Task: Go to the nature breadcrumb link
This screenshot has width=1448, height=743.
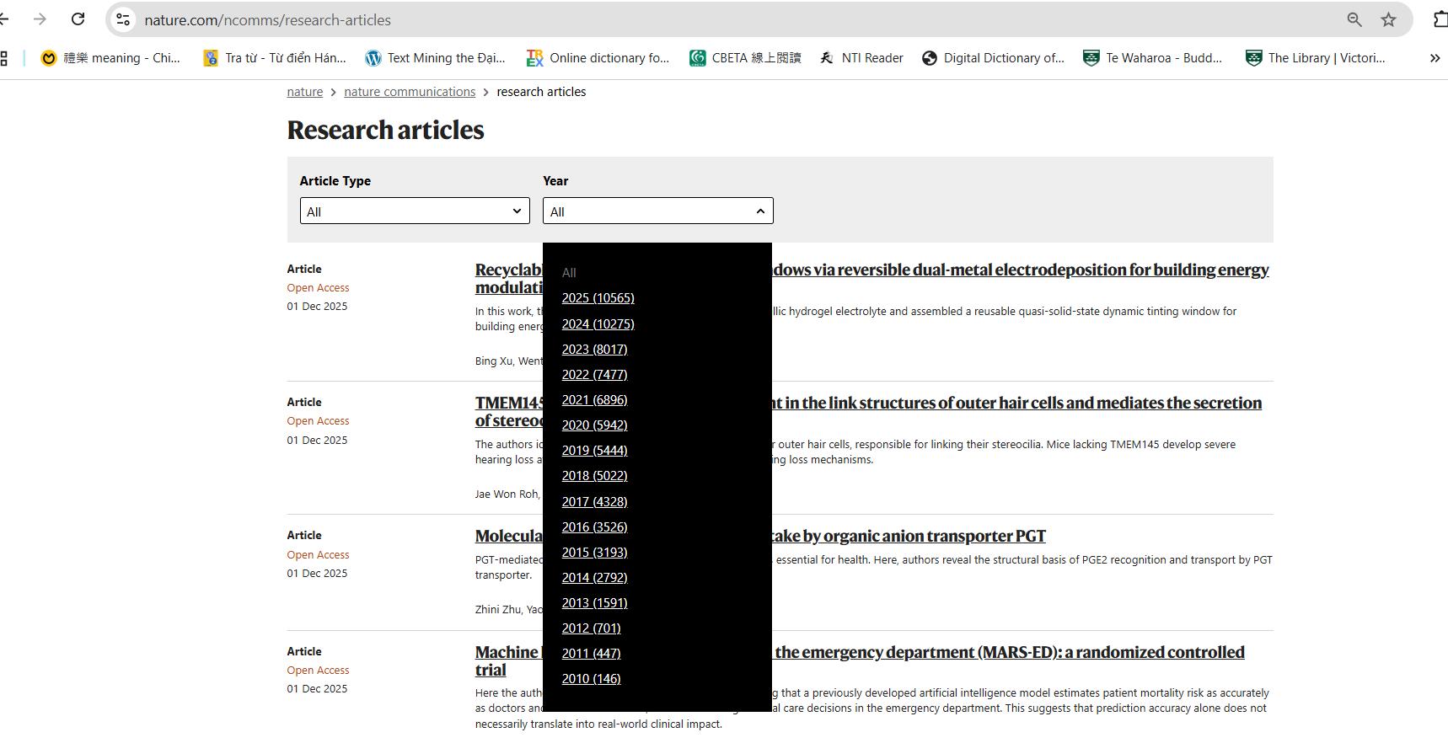Action: coord(304,92)
